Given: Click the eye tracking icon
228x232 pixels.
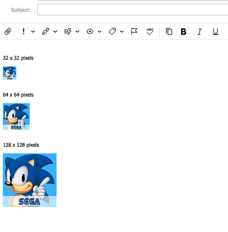Looking at the screenshot, I should [90, 32].
